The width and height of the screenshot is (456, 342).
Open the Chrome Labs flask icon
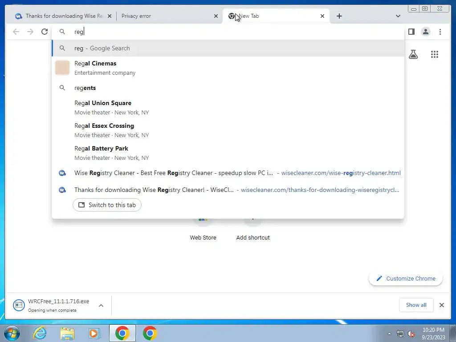413,54
